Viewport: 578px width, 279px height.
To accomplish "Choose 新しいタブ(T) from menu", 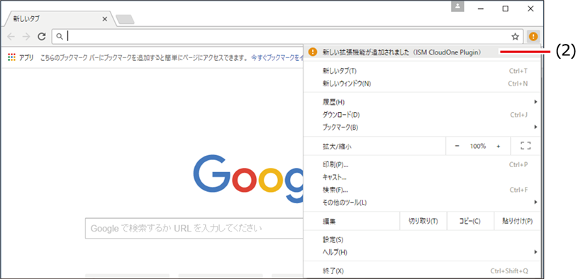I will tap(422, 71).
